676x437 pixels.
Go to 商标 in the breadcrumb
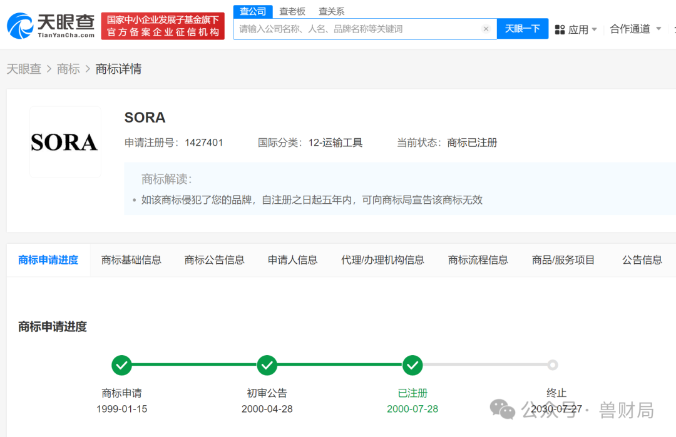click(68, 69)
